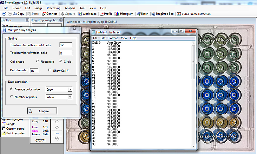Click the DragDrop Box toolbar icon
Viewport: 257px width, 154px height.
coord(162,14)
